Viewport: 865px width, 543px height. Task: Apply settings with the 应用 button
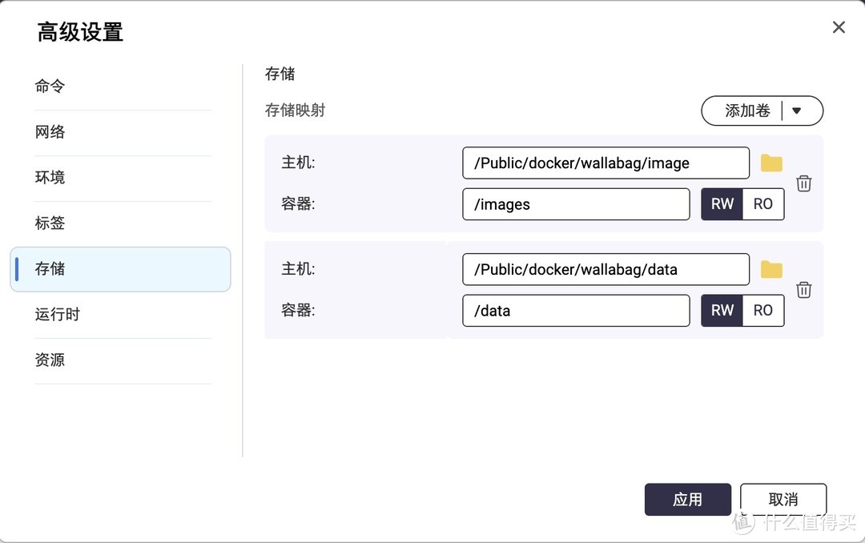[x=687, y=500]
